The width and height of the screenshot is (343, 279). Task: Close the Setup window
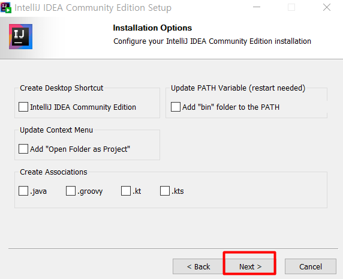(x=327, y=7)
